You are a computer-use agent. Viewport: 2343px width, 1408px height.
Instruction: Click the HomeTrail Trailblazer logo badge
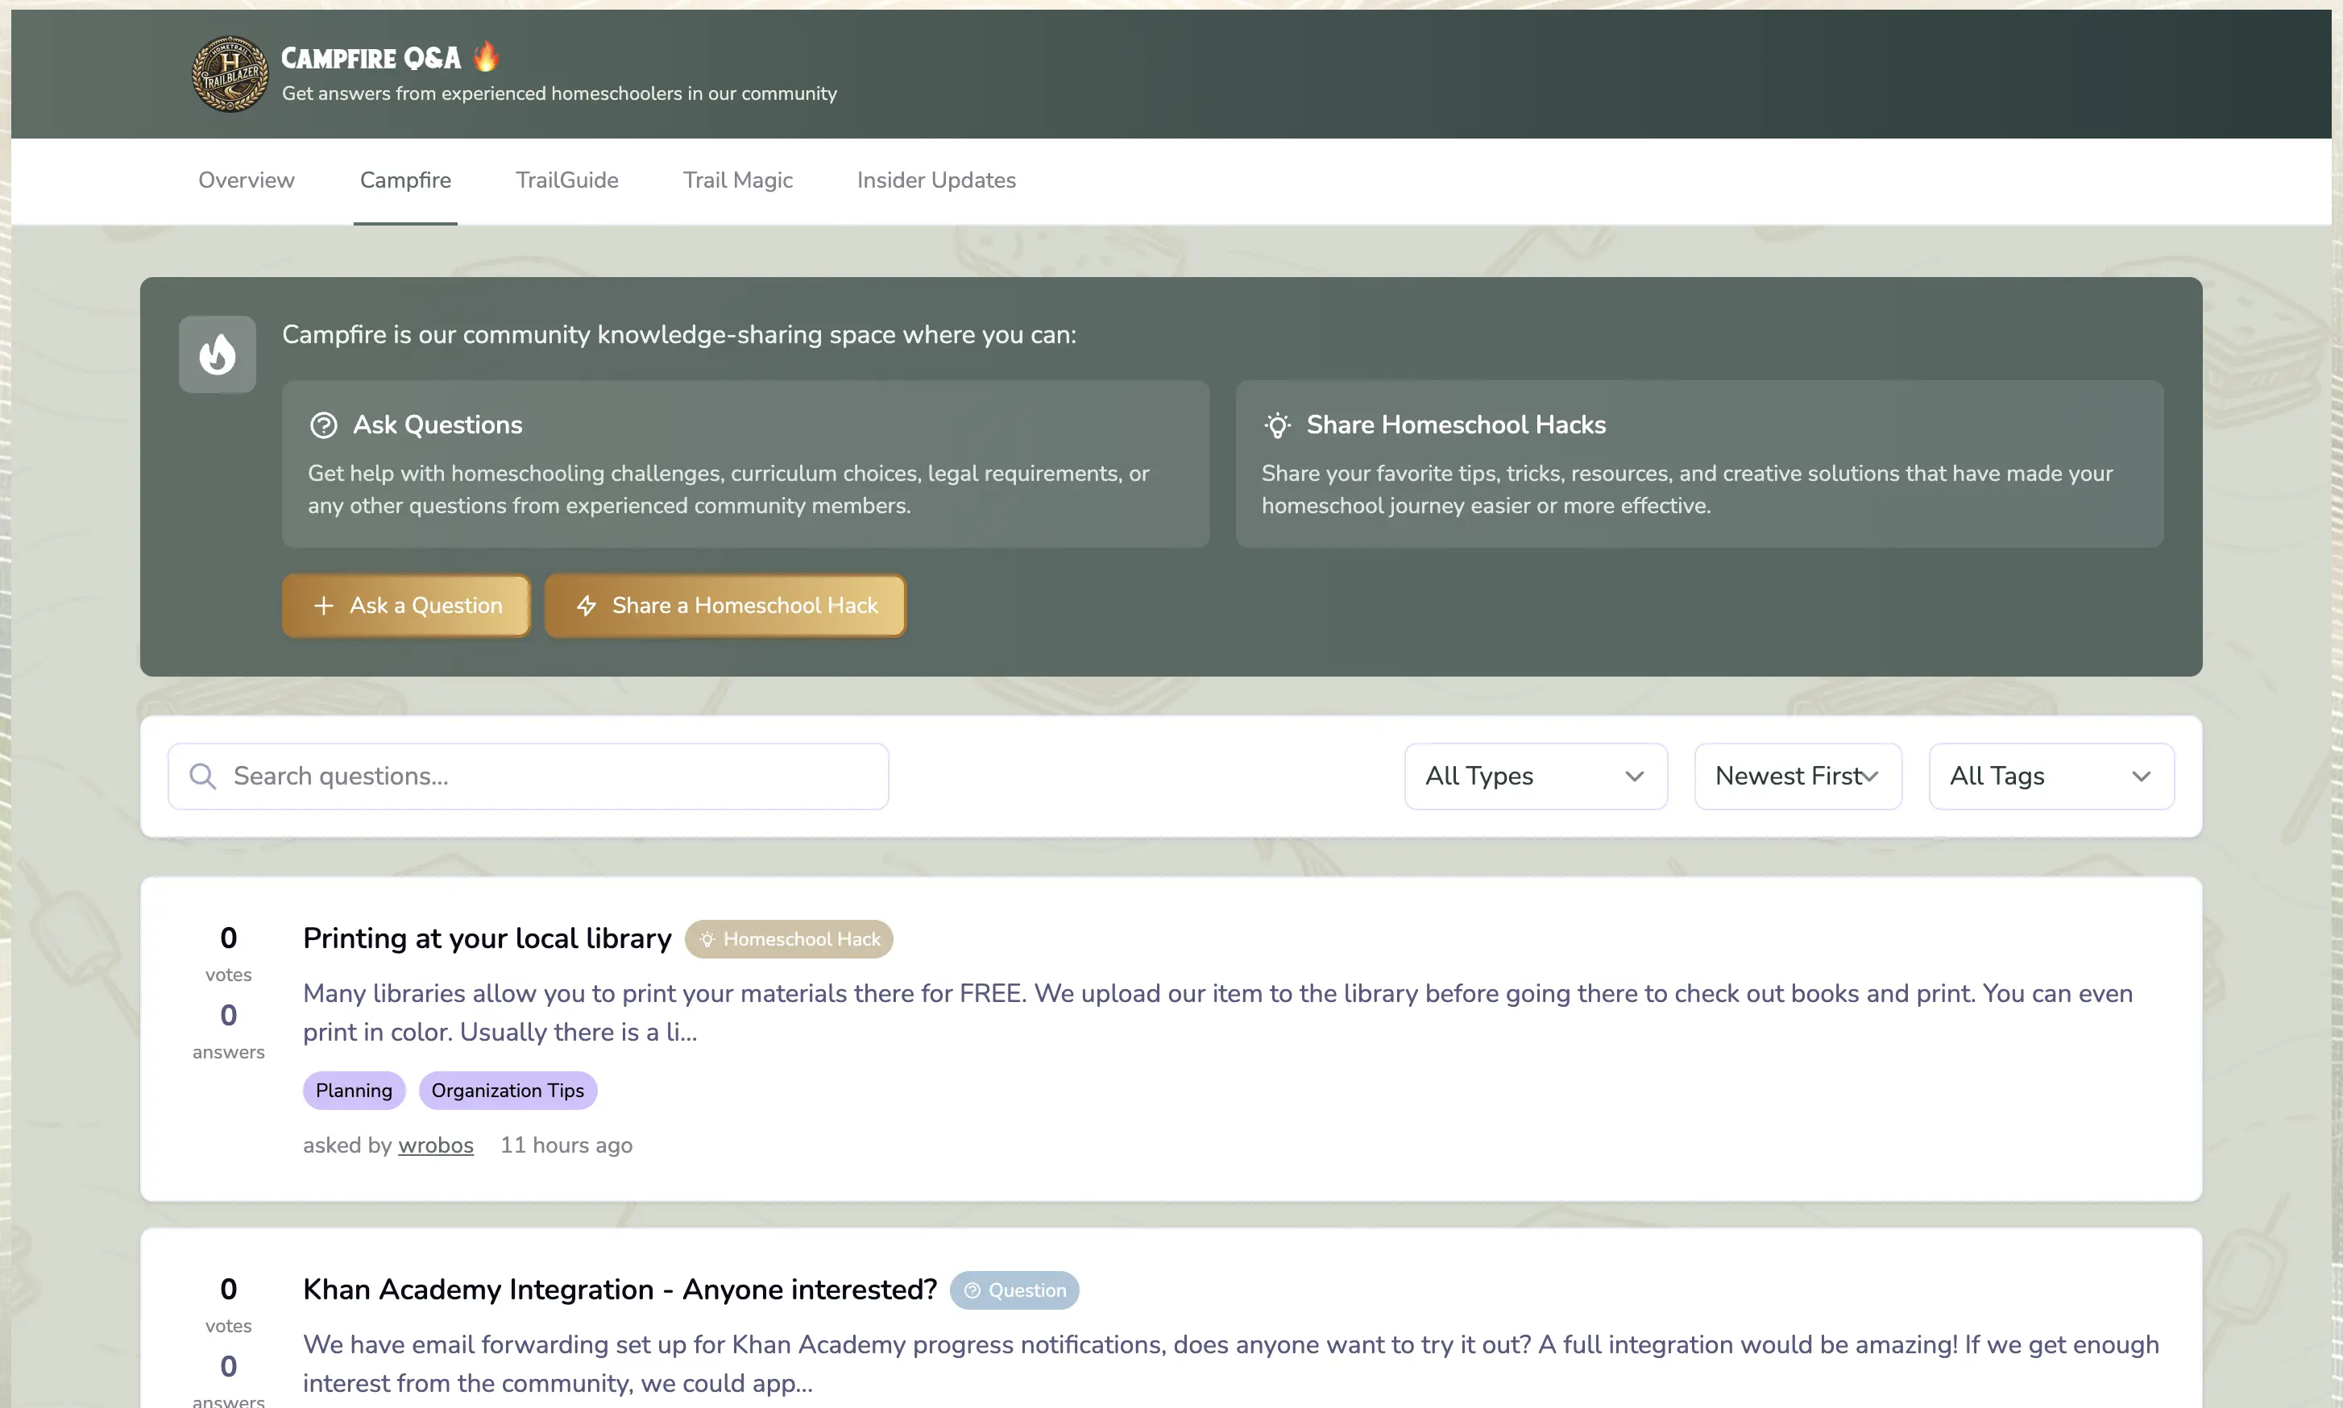point(230,74)
